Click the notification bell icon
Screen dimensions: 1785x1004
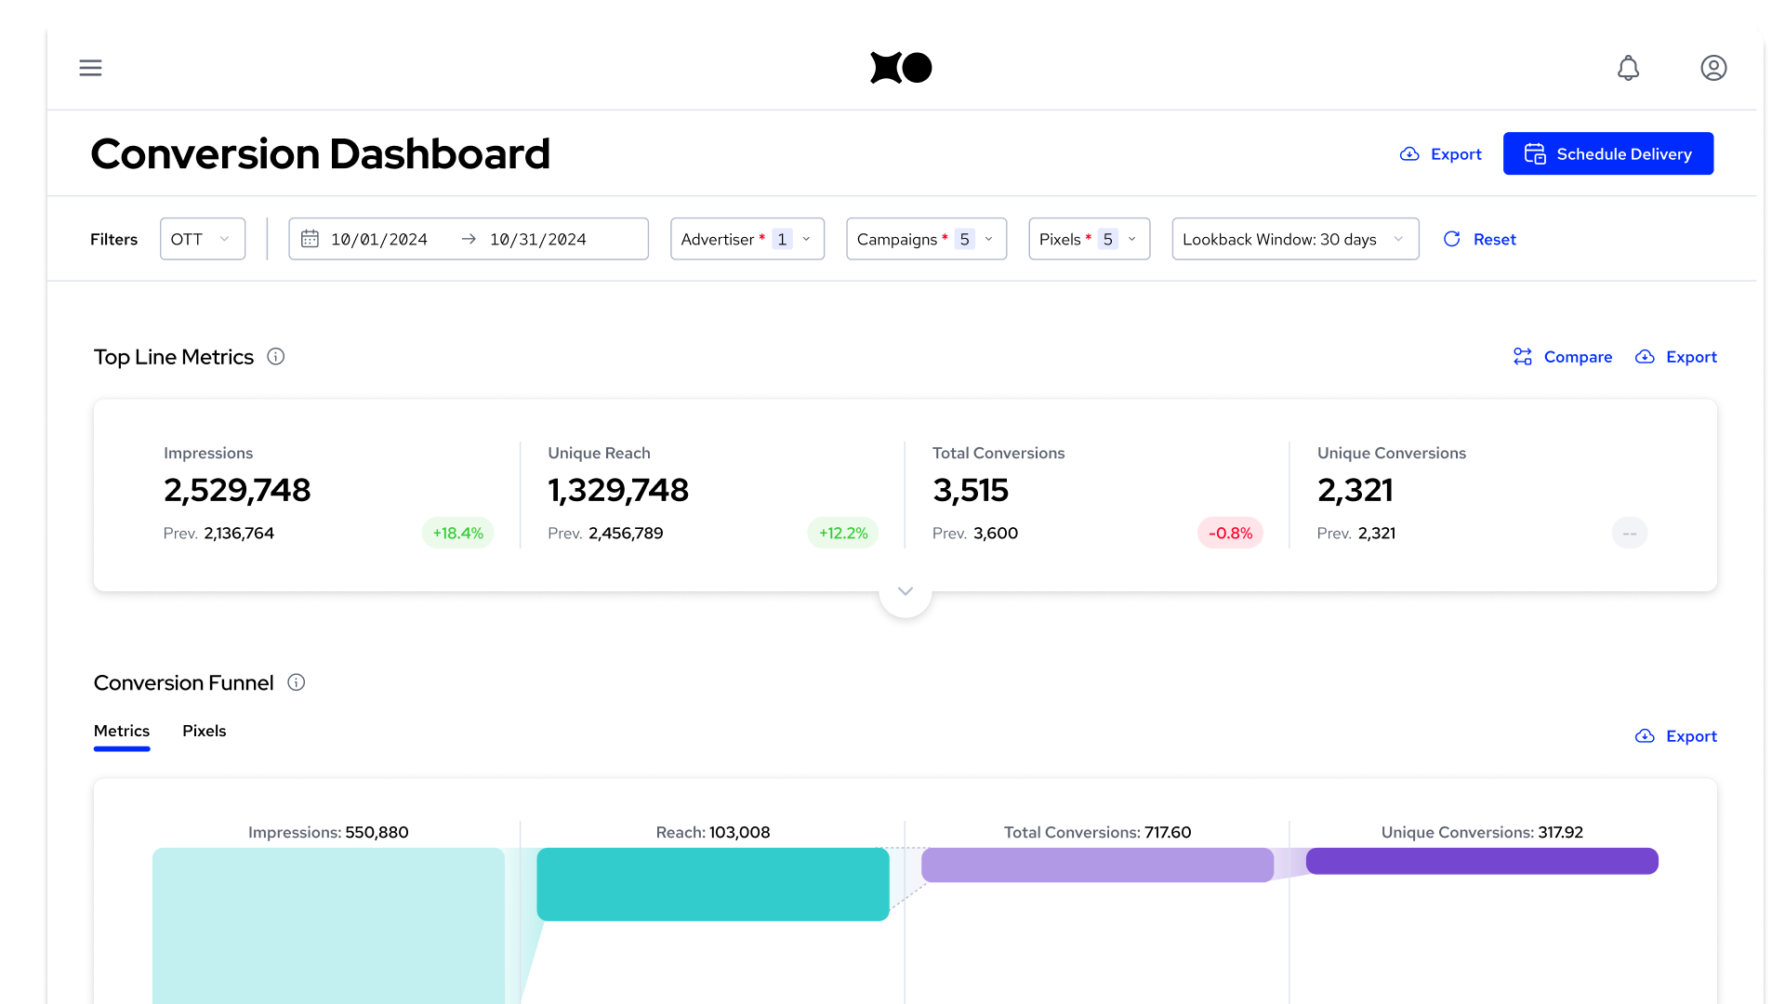(1628, 68)
